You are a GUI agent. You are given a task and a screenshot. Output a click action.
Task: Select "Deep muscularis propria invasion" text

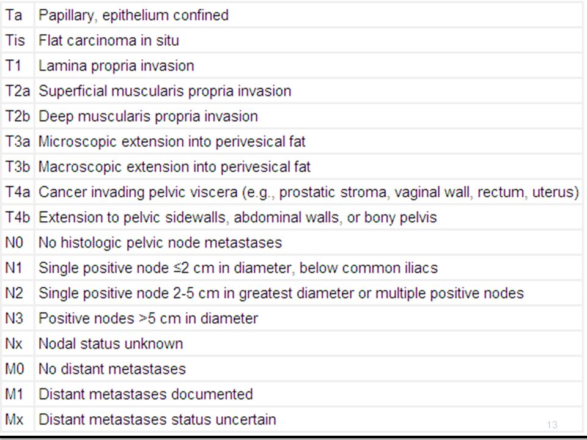click(148, 116)
